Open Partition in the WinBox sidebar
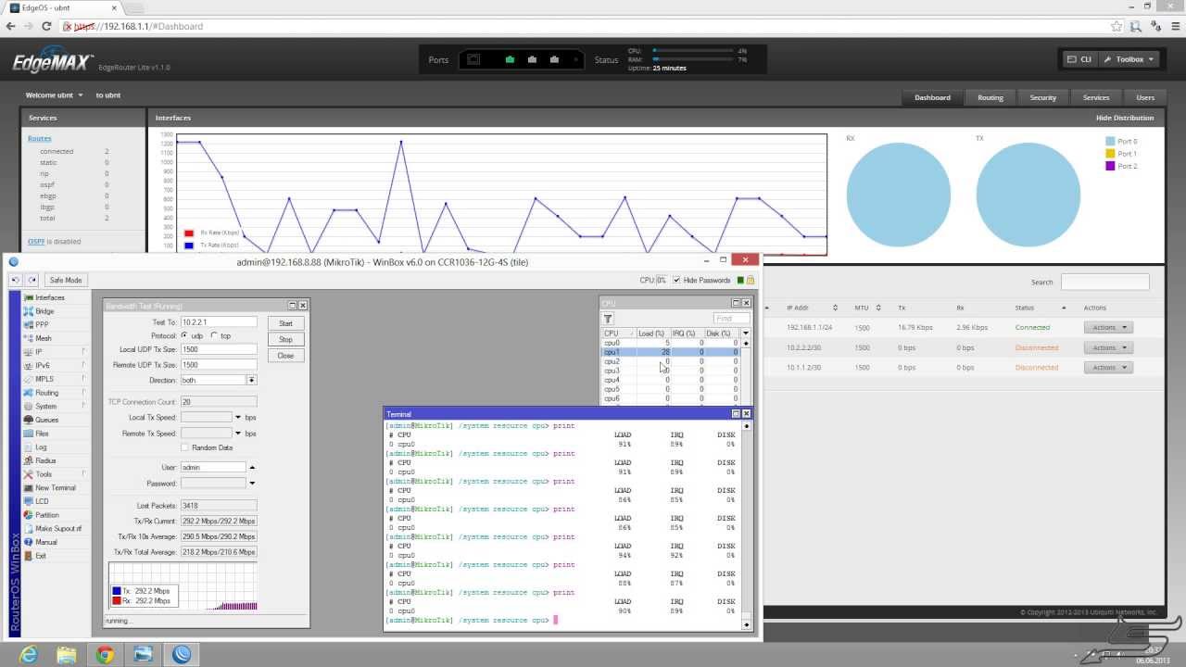This screenshot has width=1186, height=667. point(46,515)
